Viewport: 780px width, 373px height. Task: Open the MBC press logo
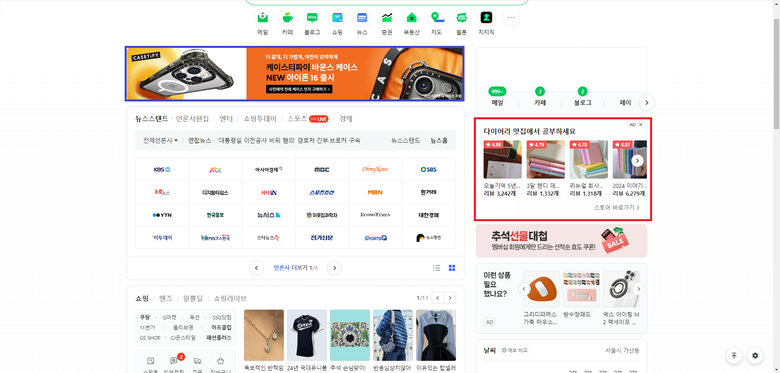[x=322, y=170]
